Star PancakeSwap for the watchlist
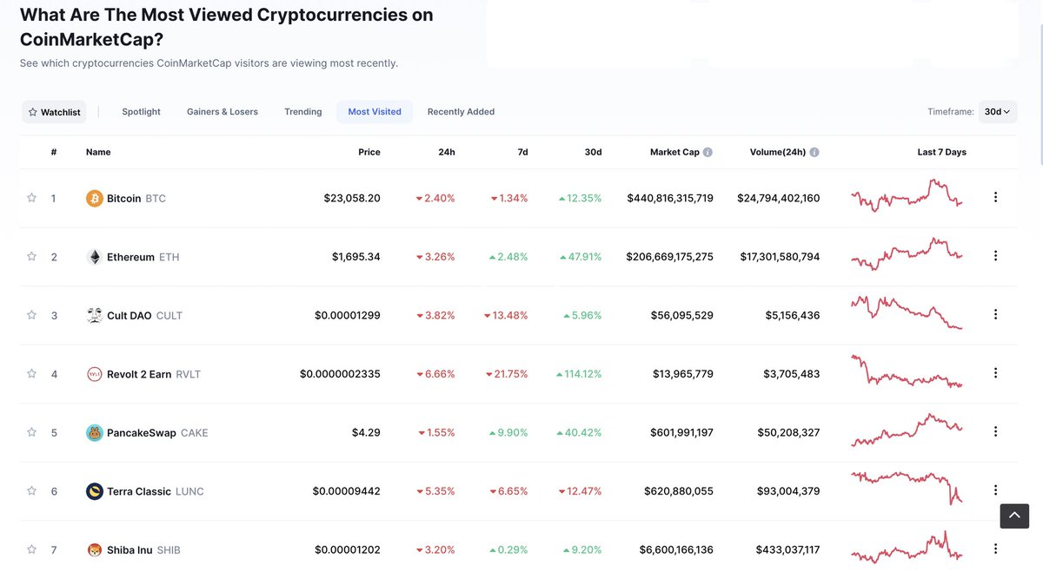This screenshot has height=578, width=1043. pyautogui.click(x=32, y=432)
